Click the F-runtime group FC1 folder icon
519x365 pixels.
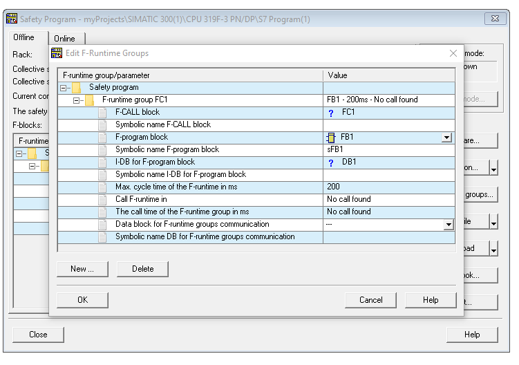point(89,100)
